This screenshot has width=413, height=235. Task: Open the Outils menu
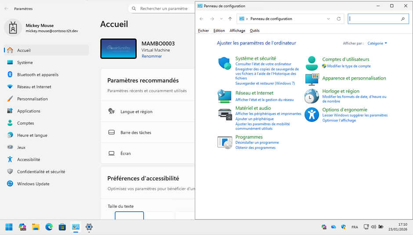(x=254, y=31)
